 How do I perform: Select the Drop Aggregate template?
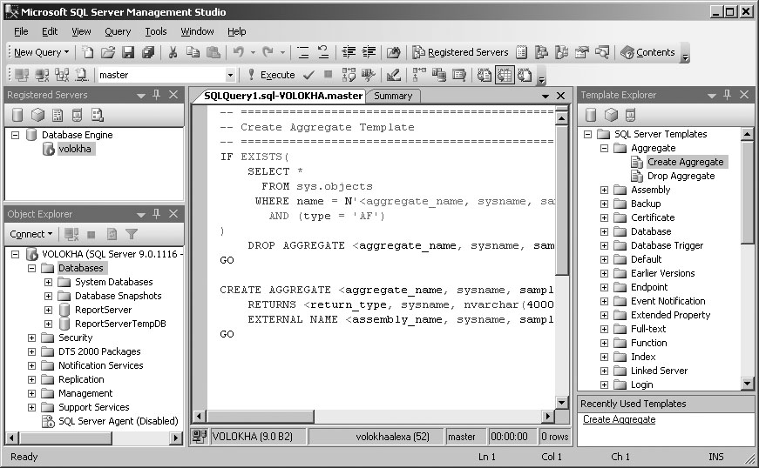tap(681, 176)
